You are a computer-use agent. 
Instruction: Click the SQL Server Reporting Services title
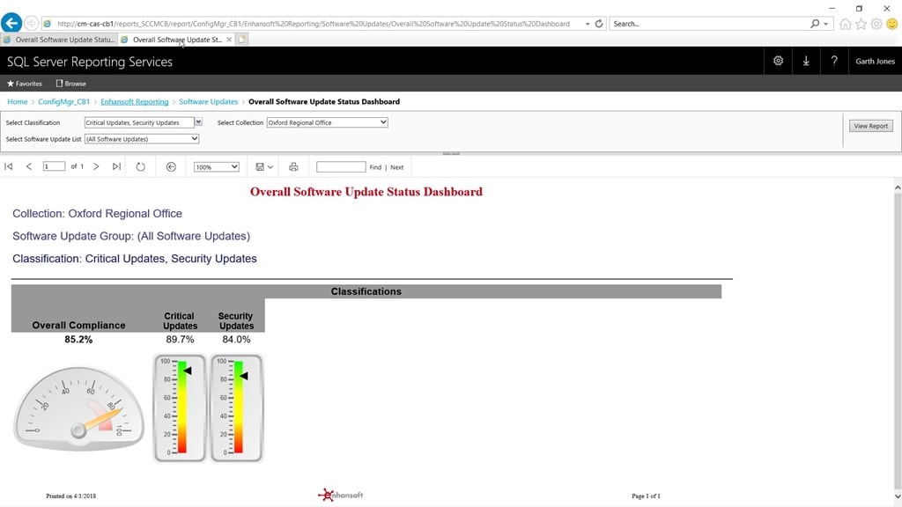pyautogui.click(x=90, y=62)
